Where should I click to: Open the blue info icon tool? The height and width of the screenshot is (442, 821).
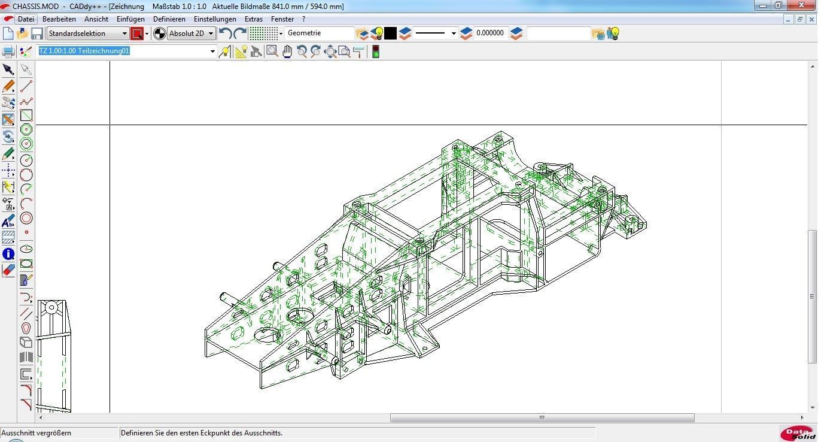pos(8,254)
